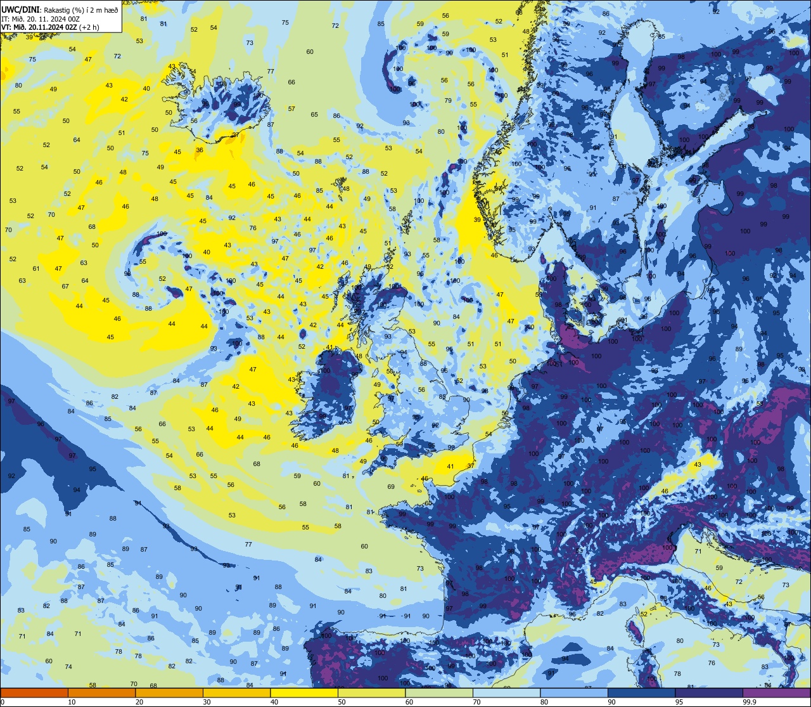Select blue swatch between 80 and 90
The height and width of the screenshot is (707, 811).
(574, 692)
